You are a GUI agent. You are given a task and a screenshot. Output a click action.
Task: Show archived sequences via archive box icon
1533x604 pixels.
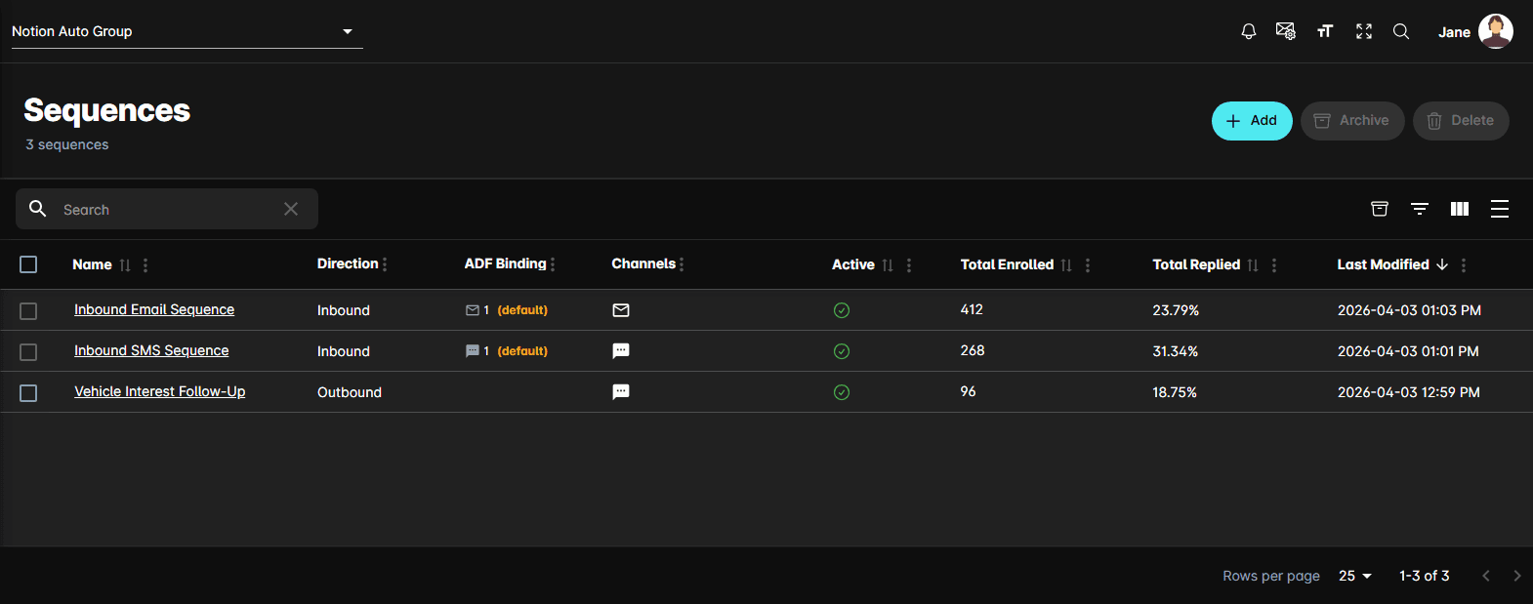click(1380, 209)
